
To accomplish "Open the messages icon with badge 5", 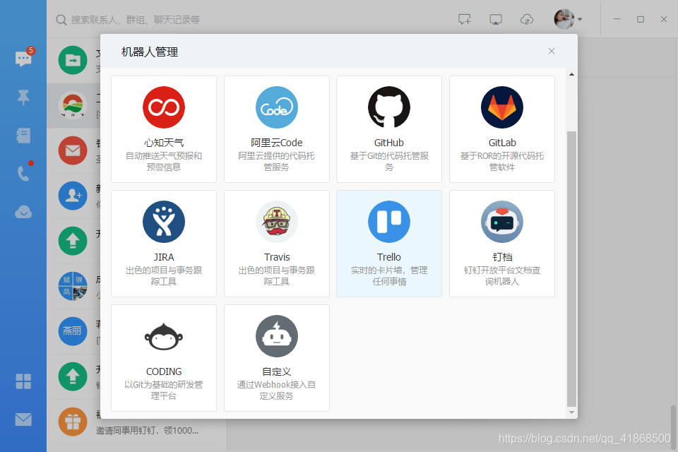I will tap(23, 58).
